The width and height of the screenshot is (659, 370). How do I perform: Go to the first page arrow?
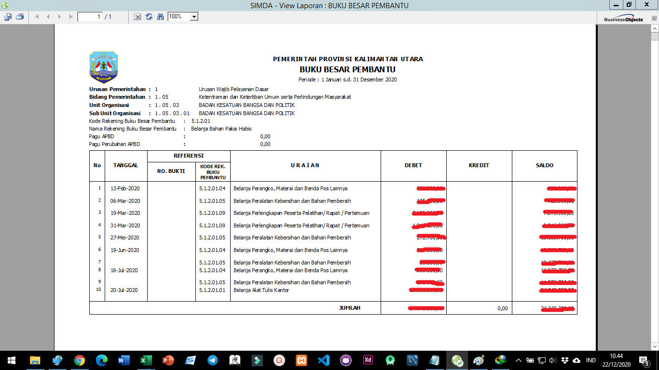click(x=37, y=17)
